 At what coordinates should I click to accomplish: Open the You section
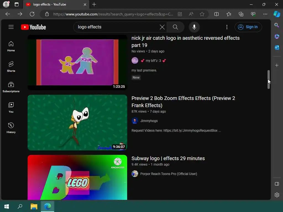pyautogui.click(x=11, y=108)
